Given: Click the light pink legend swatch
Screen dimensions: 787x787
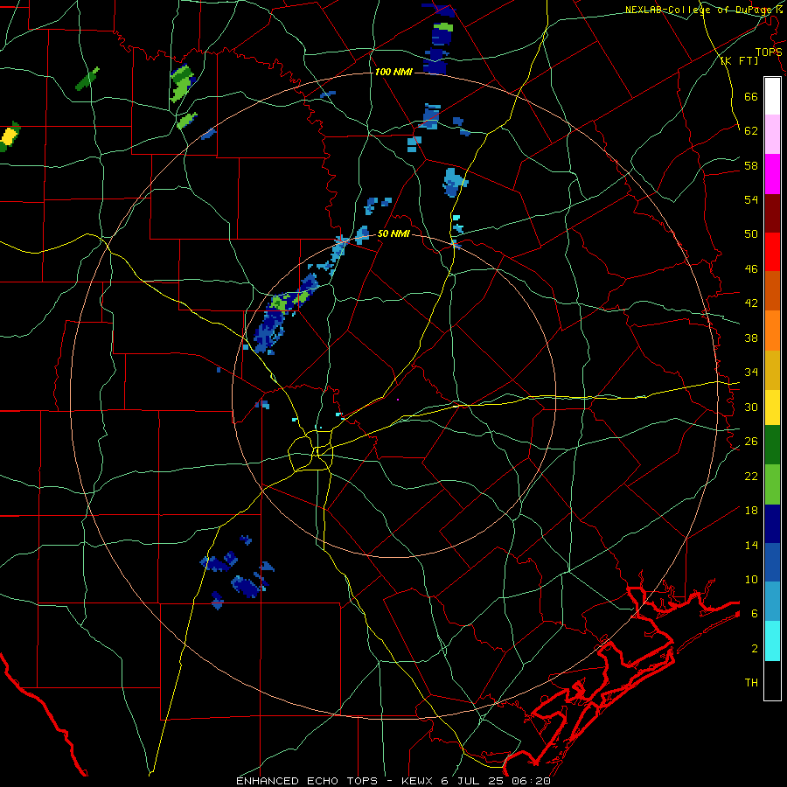Looking at the screenshot, I should pos(772,135).
